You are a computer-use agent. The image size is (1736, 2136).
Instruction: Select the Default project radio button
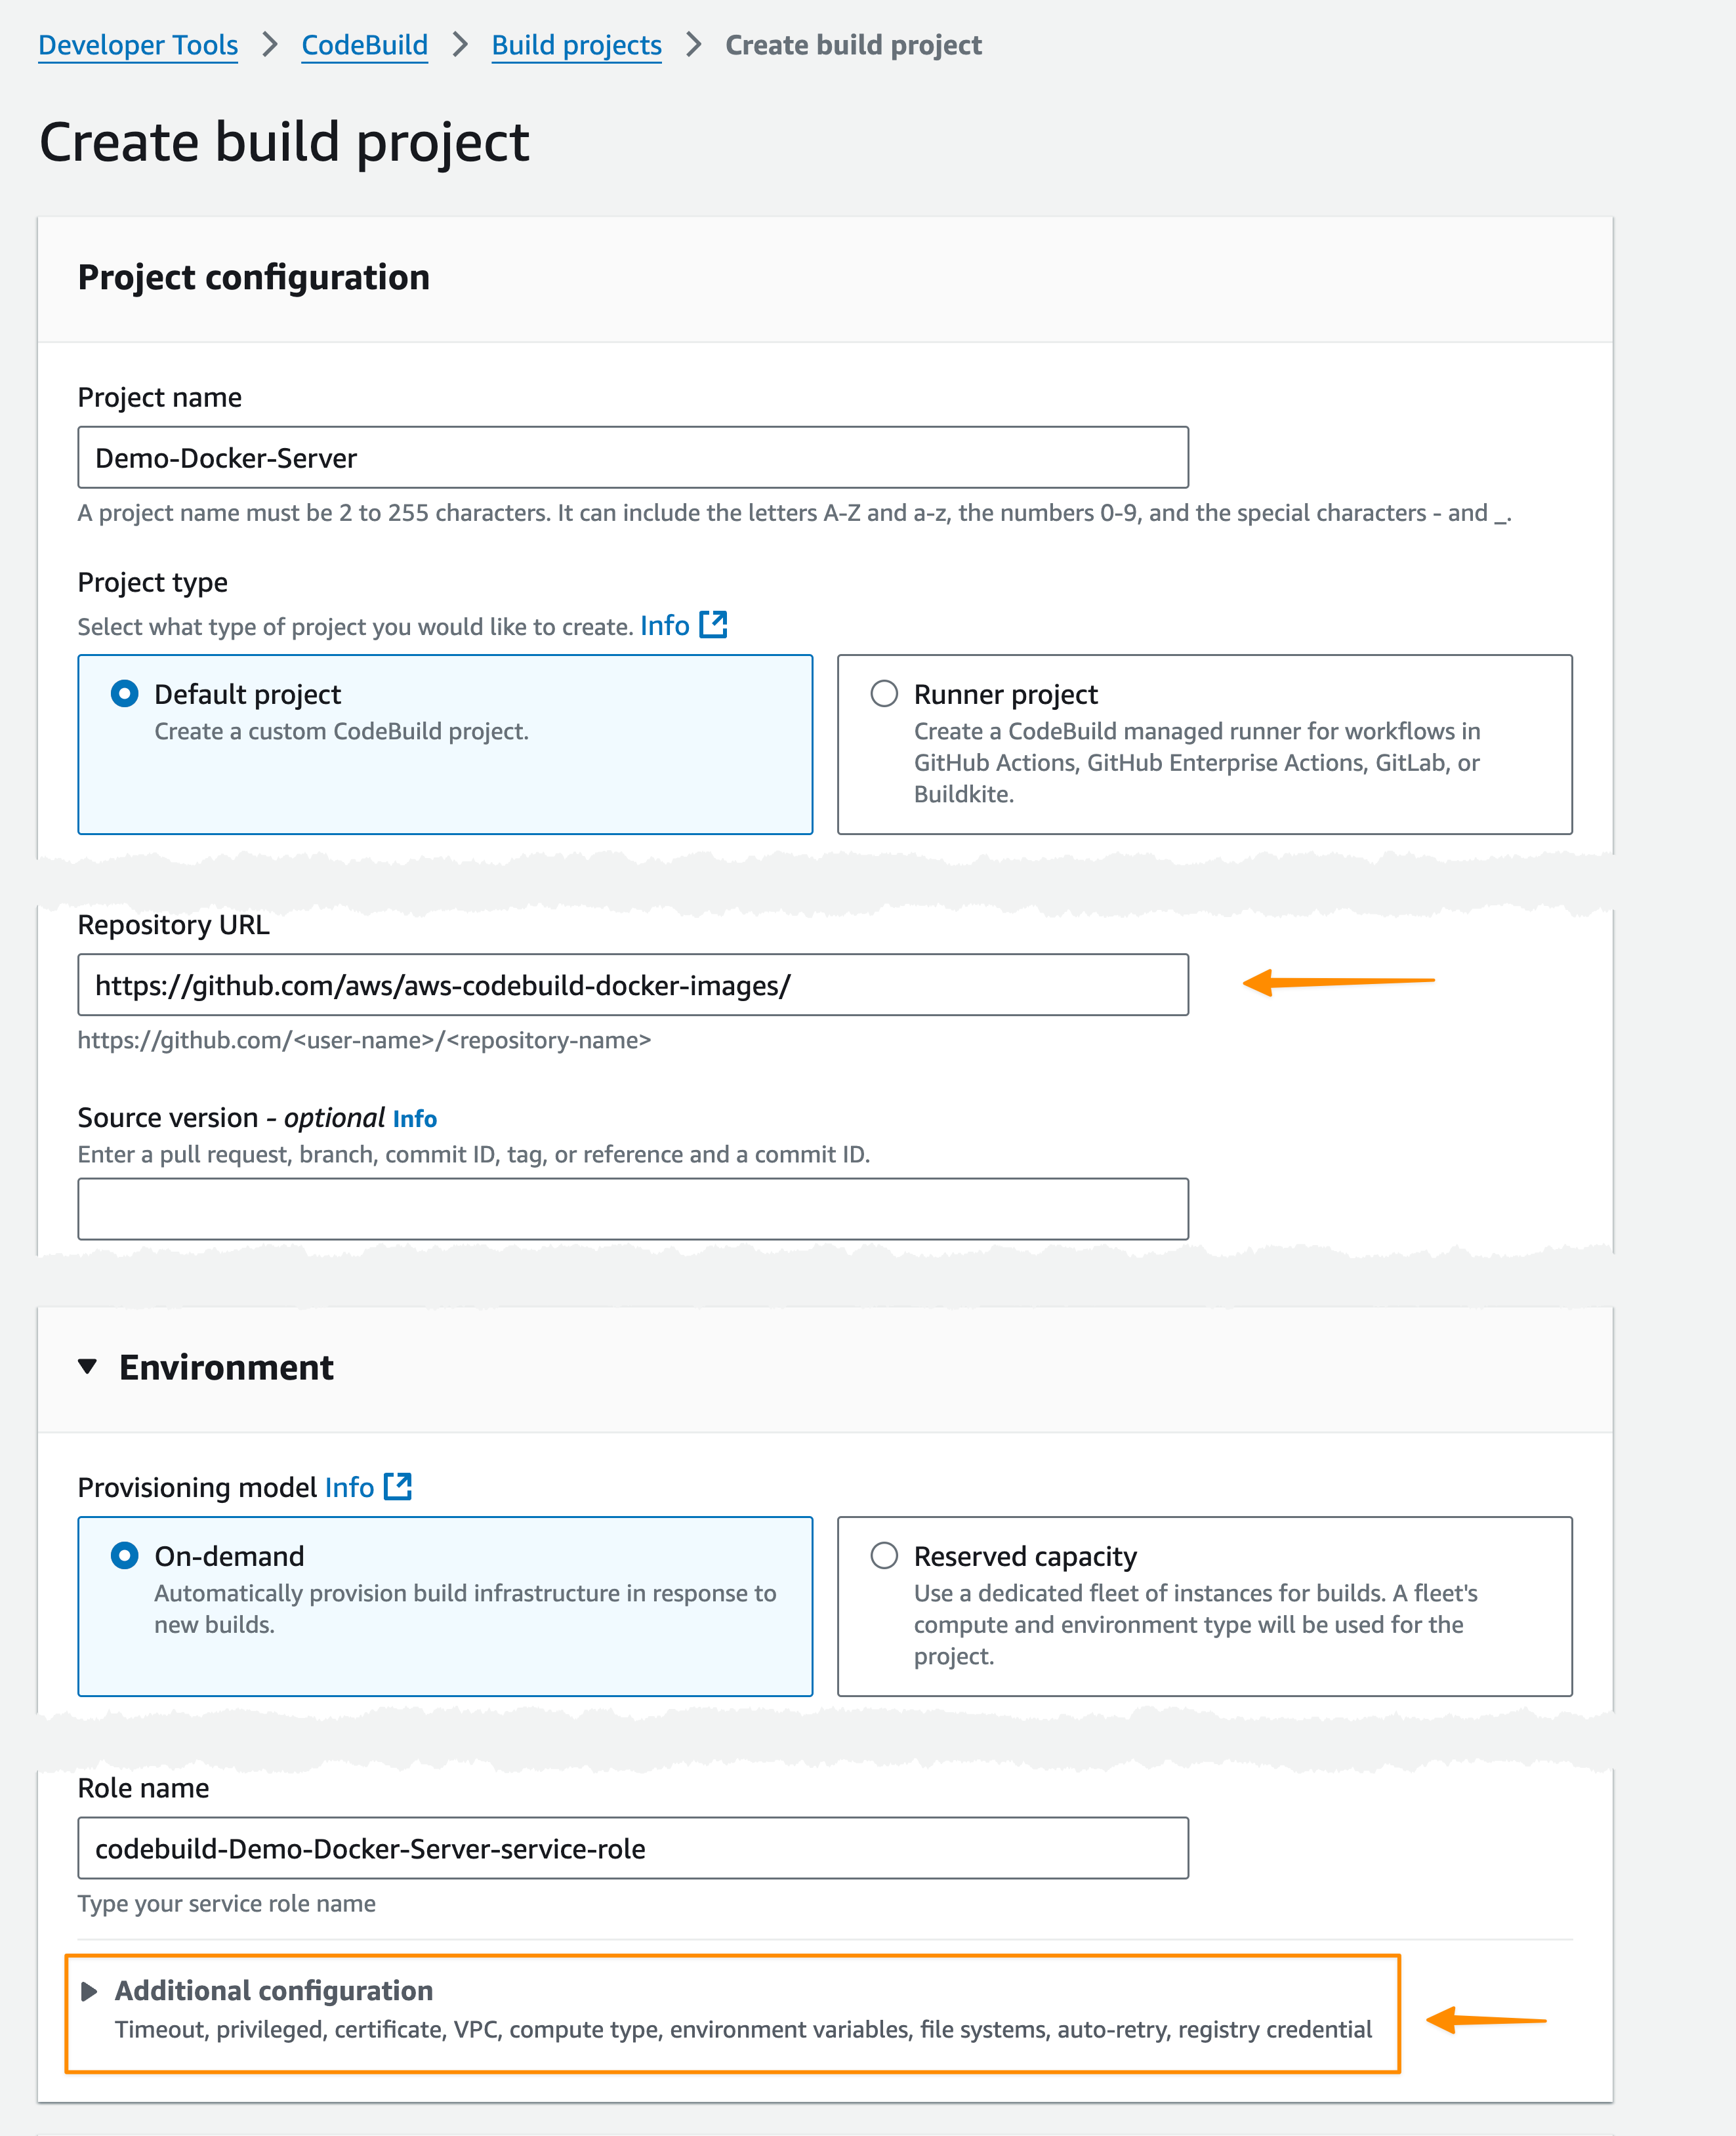[125, 694]
